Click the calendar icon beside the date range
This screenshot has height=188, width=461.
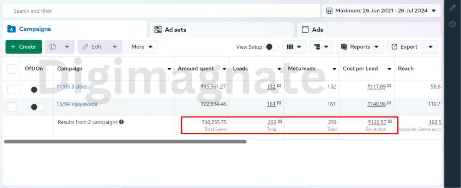[329, 11]
